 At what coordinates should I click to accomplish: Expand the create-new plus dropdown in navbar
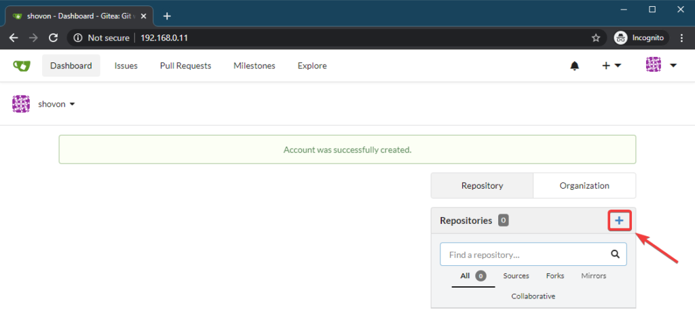point(612,66)
